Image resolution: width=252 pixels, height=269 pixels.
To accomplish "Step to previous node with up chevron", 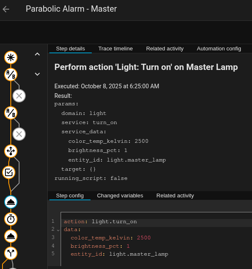I will tap(37, 54).
